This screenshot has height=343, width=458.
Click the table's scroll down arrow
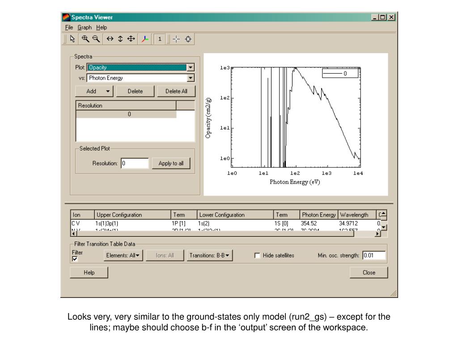(384, 227)
